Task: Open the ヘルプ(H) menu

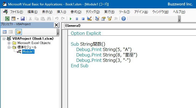Action: (179, 12)
